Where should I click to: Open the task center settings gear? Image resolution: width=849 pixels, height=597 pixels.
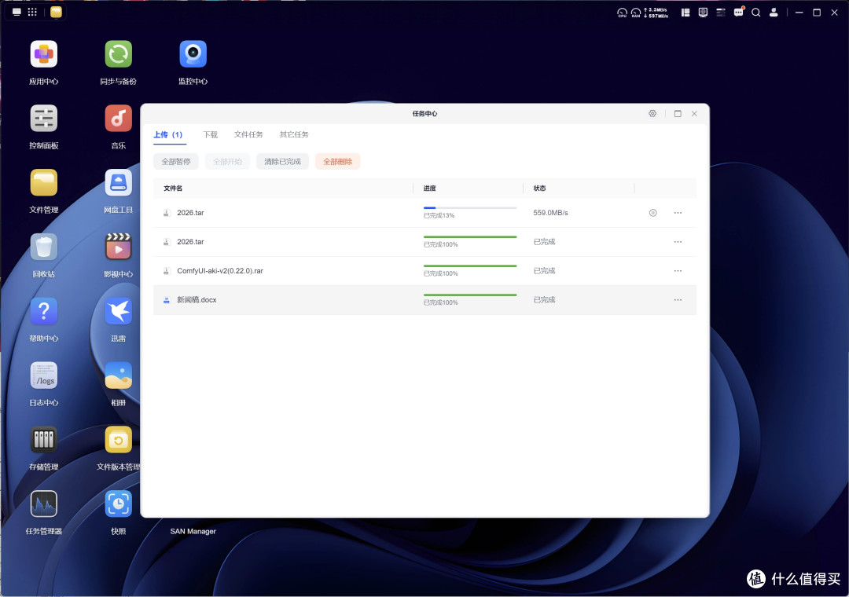(x=652, y=114)
